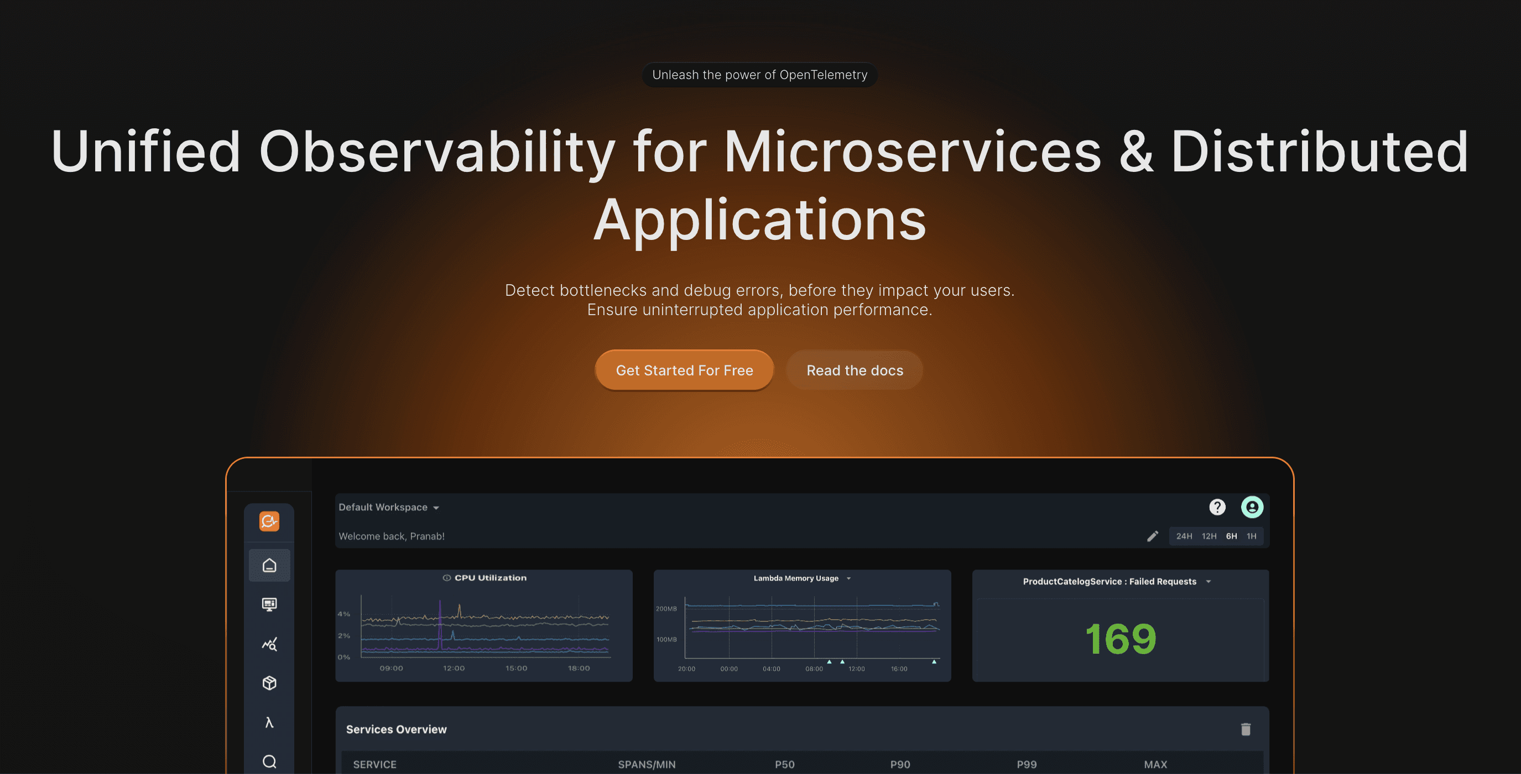Open the metrics explorer chart icon

click(x=269, y=644)
